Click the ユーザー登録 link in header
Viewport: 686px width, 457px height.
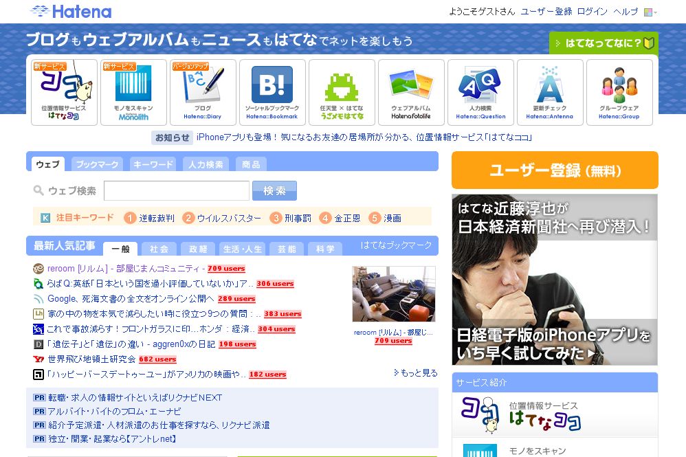[546, 12]
